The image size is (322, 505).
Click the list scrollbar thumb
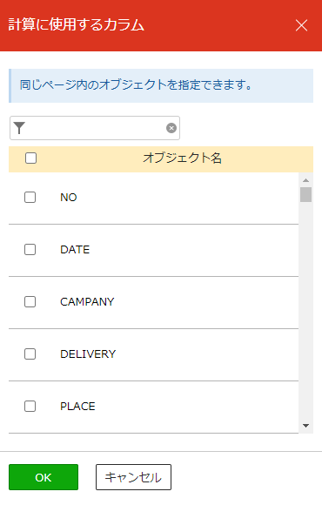coord(306,194)
